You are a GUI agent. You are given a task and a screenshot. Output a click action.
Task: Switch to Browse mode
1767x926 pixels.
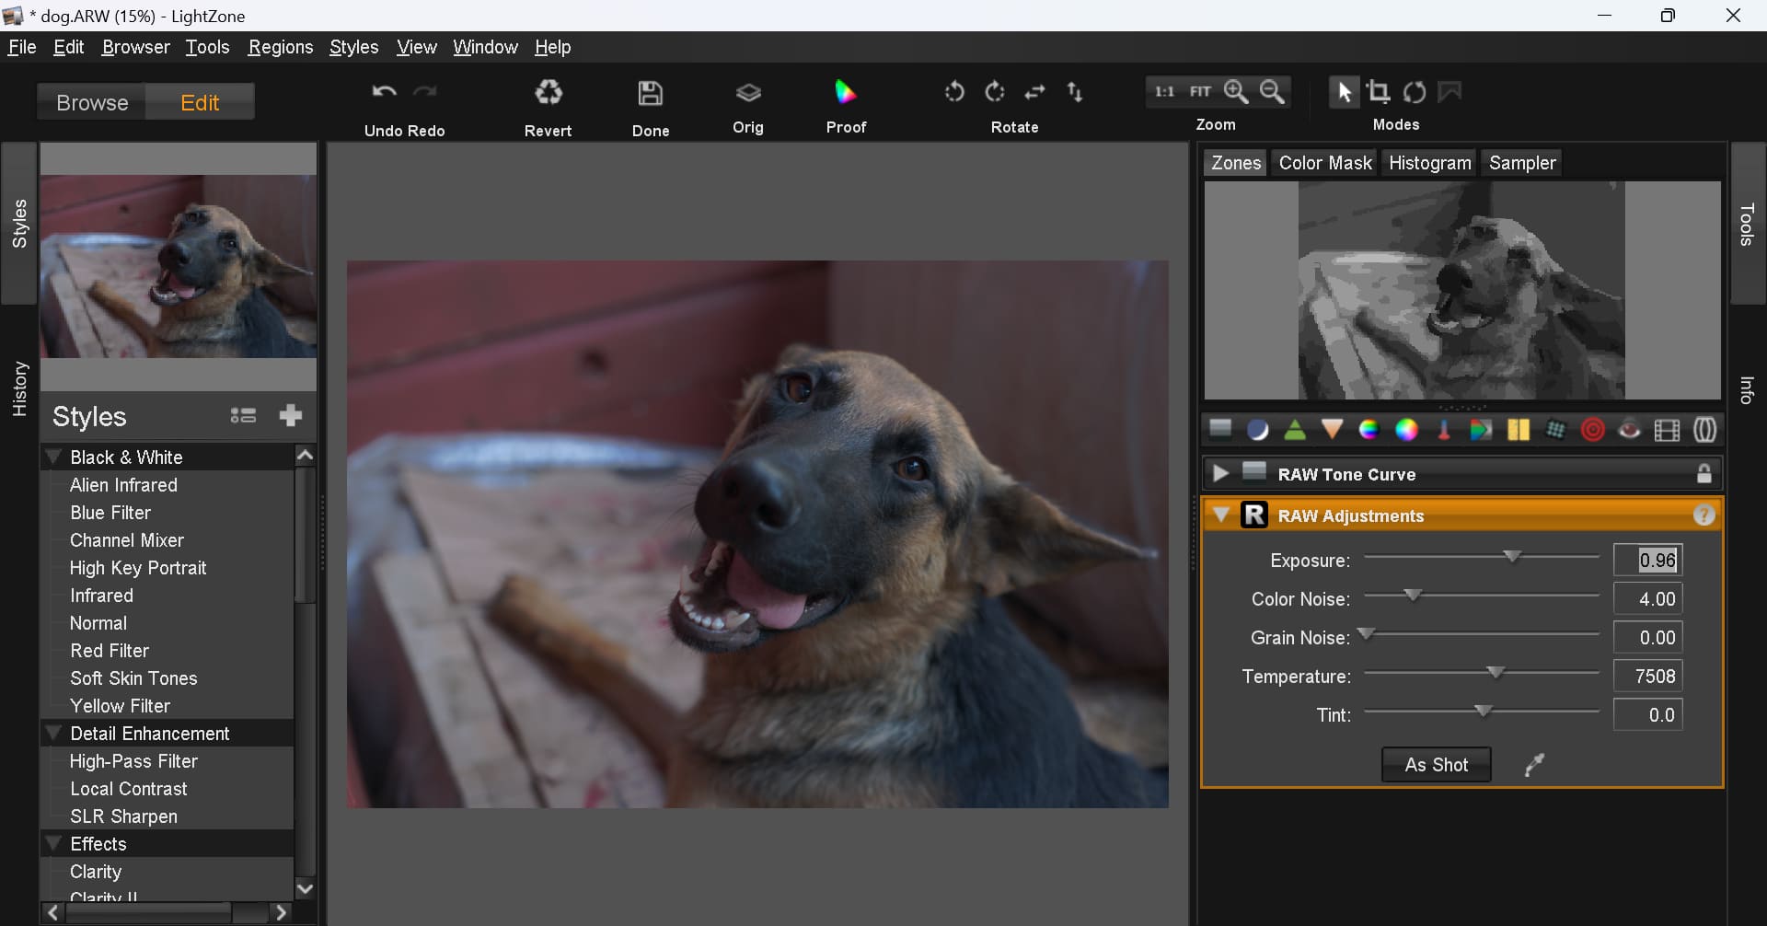click(x=92, y=102)
